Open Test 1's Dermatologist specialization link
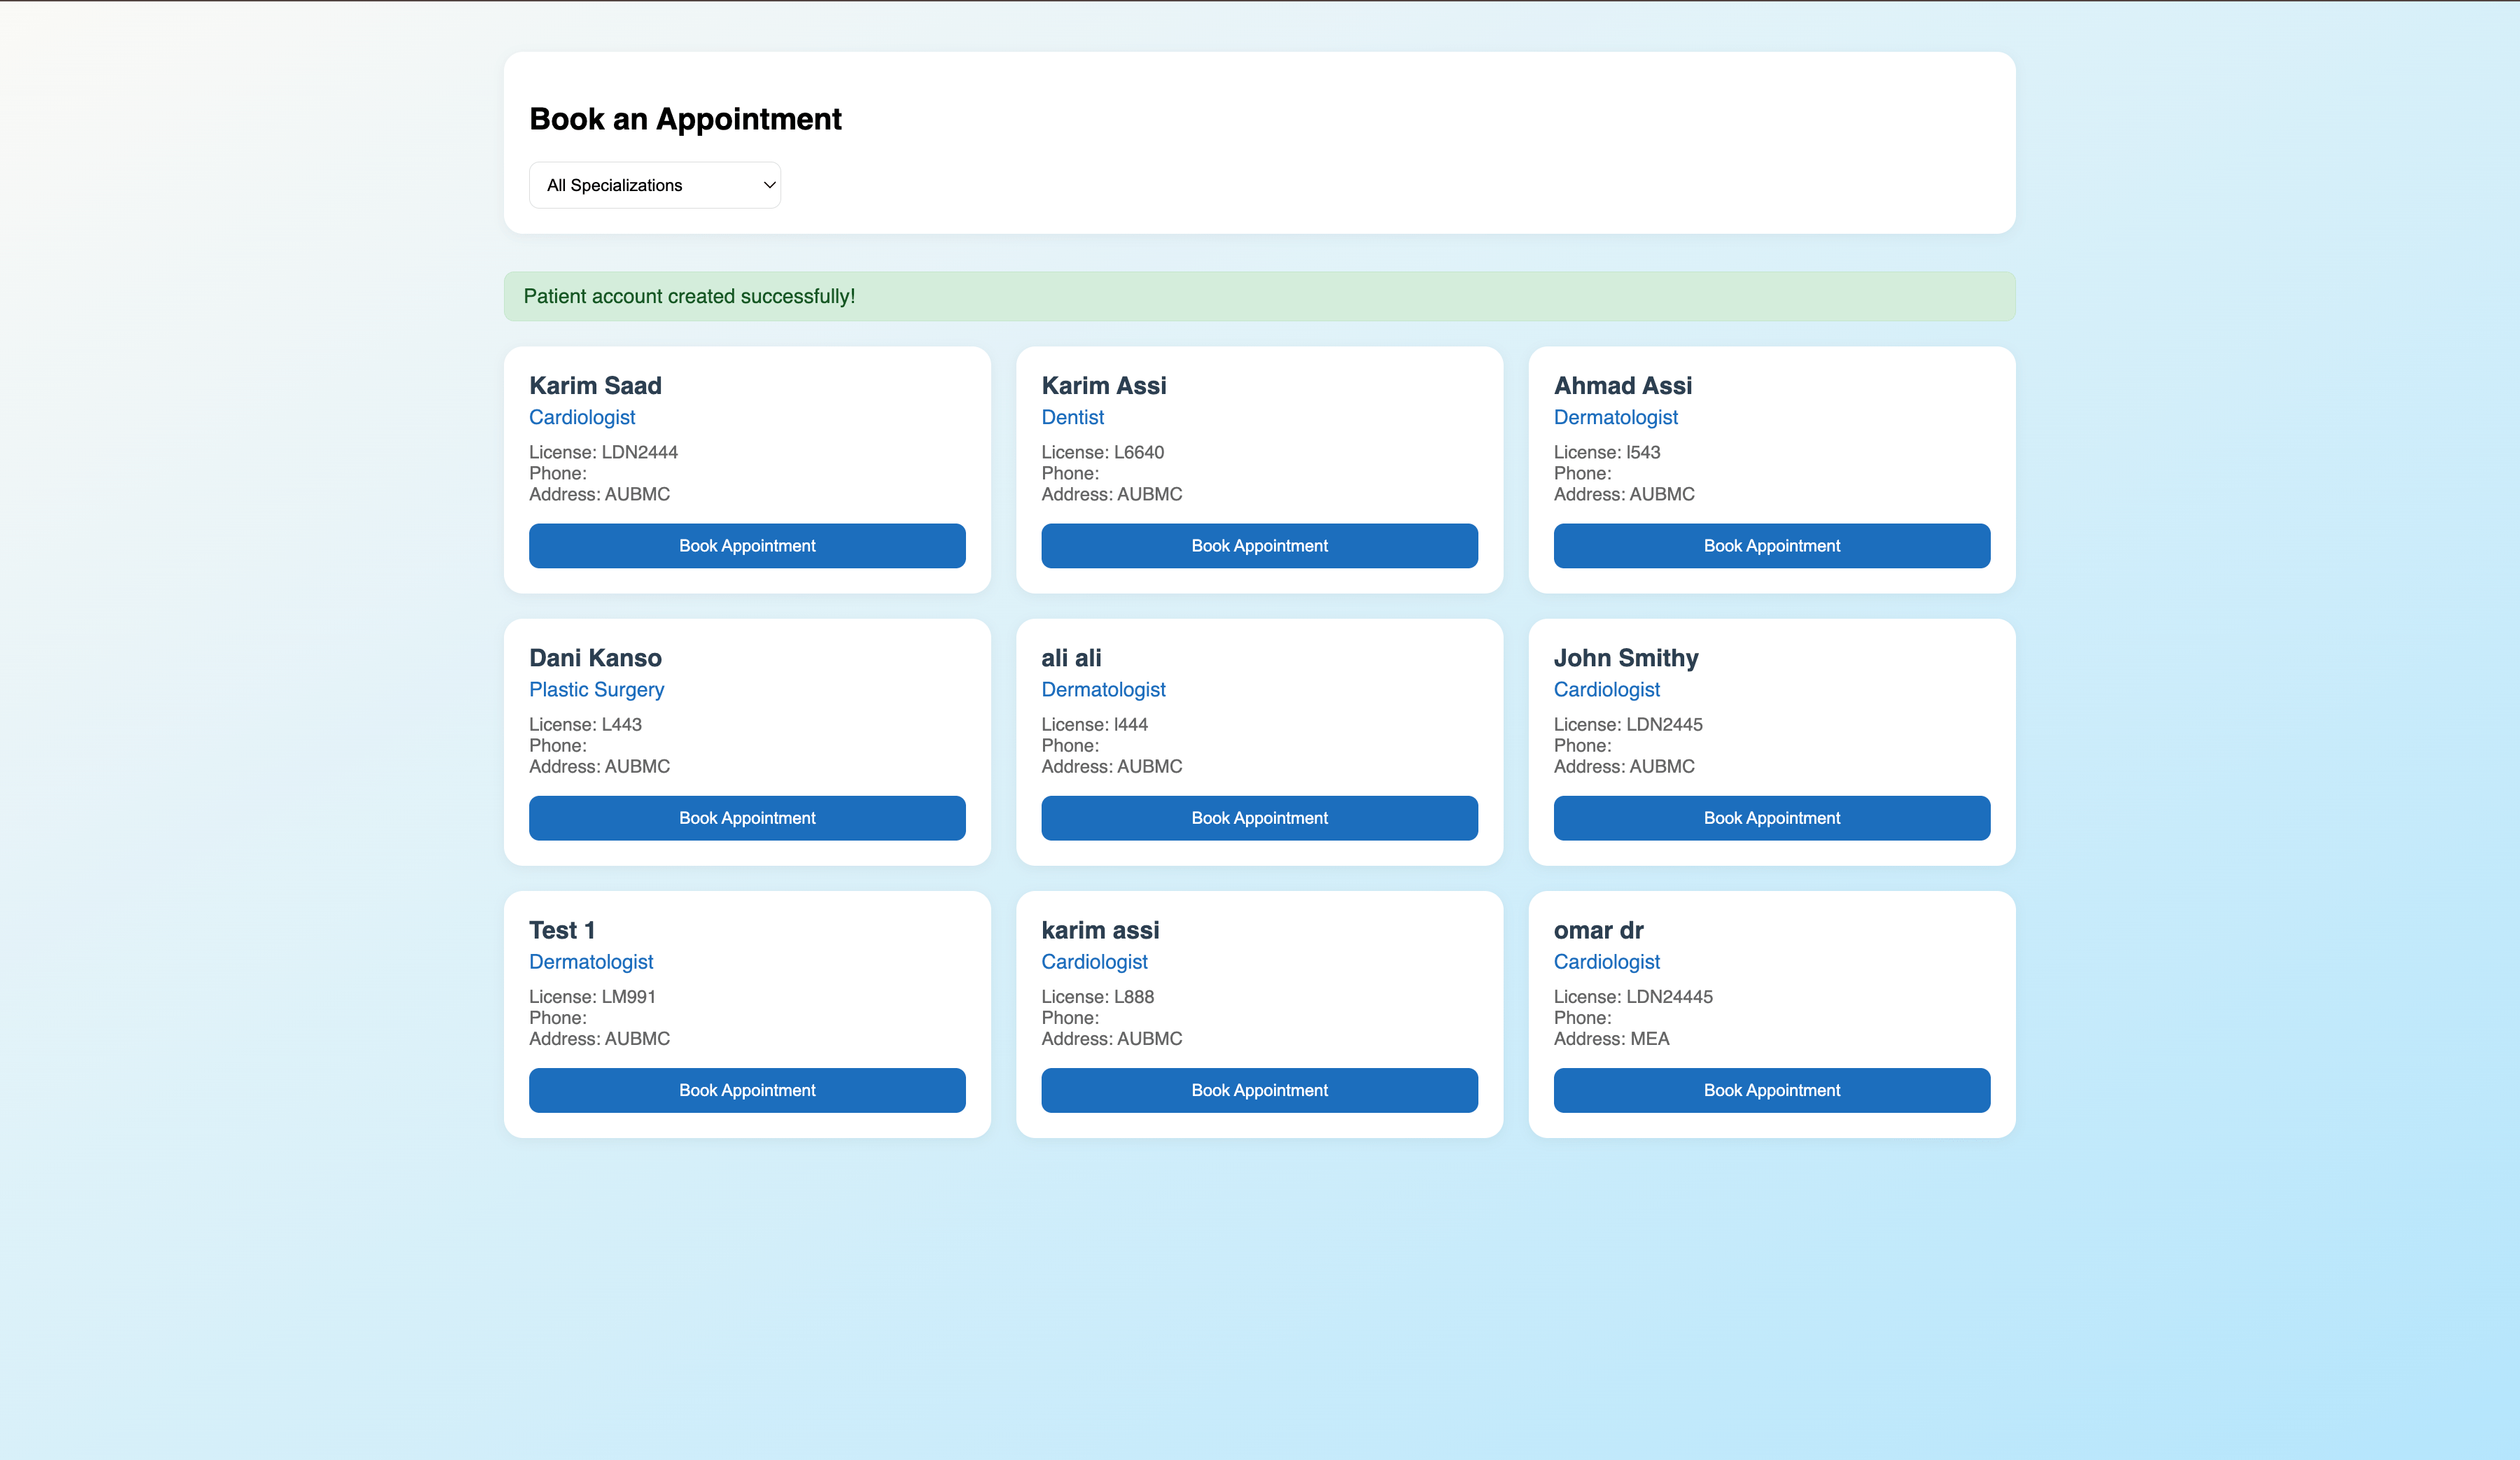 [590, 961]
